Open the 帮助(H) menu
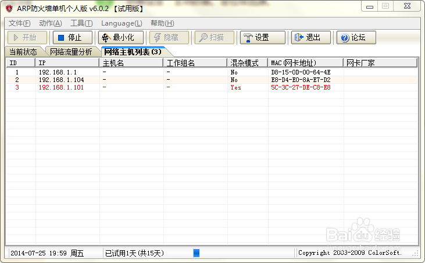Screen dimensions: 425x263 point(162,23)
